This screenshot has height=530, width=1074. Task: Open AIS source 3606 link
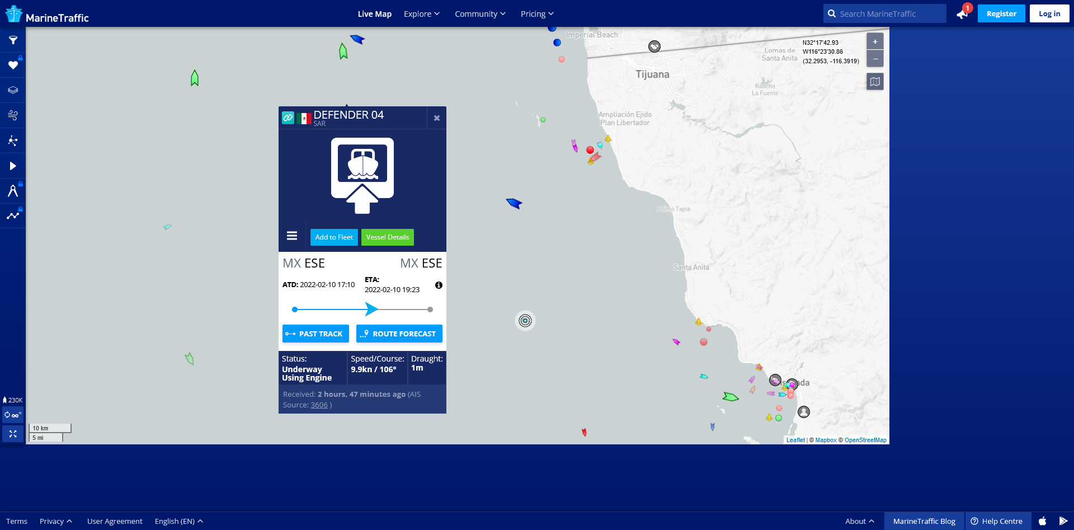click(x=319, y=405)
